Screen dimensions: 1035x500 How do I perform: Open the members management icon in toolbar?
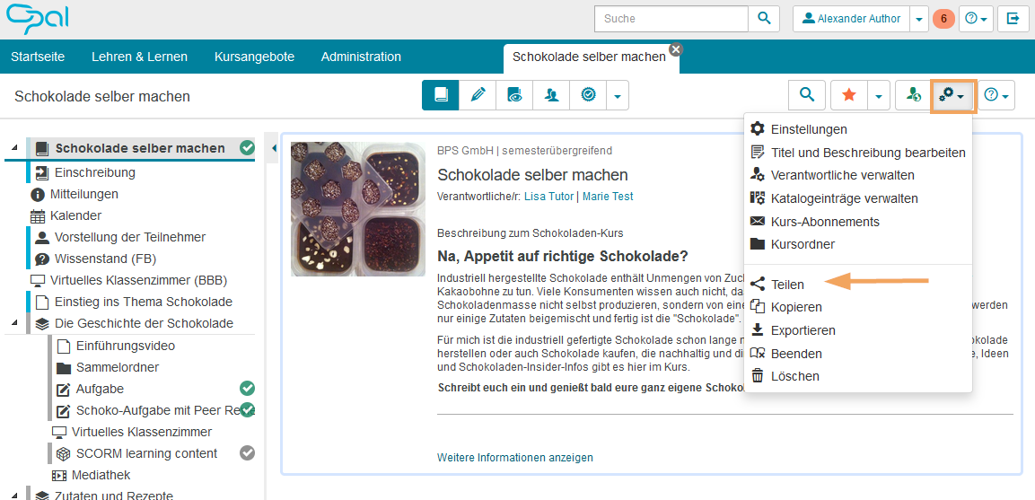(x=551, y=95)
